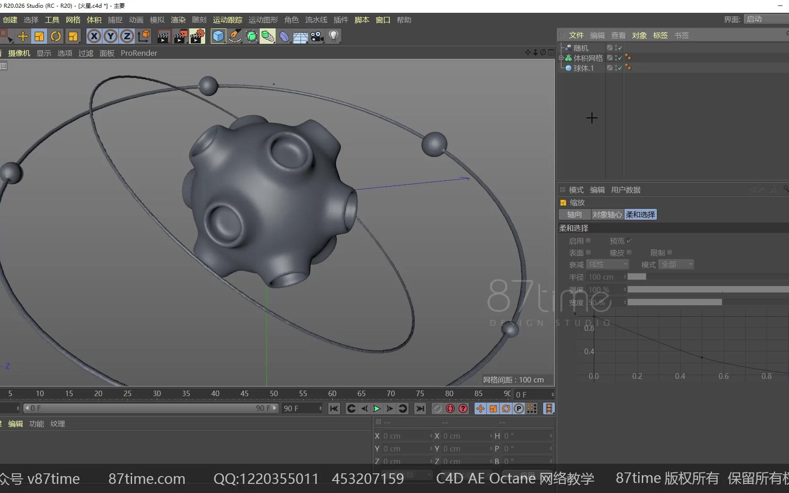The image size is (789, 493).
Task: Open the 衰减 falloff dropdown
Action: [x=608, y=265]
